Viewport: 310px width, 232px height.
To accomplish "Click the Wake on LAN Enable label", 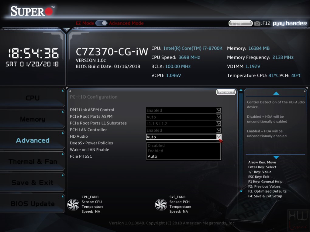I will (x=89, y=150).
